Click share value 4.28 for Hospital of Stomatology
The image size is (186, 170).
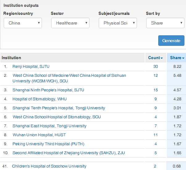pos(177,99)
